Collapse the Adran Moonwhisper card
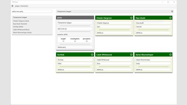The height and width of the screenshot is (105, 187). click(170, 55)
